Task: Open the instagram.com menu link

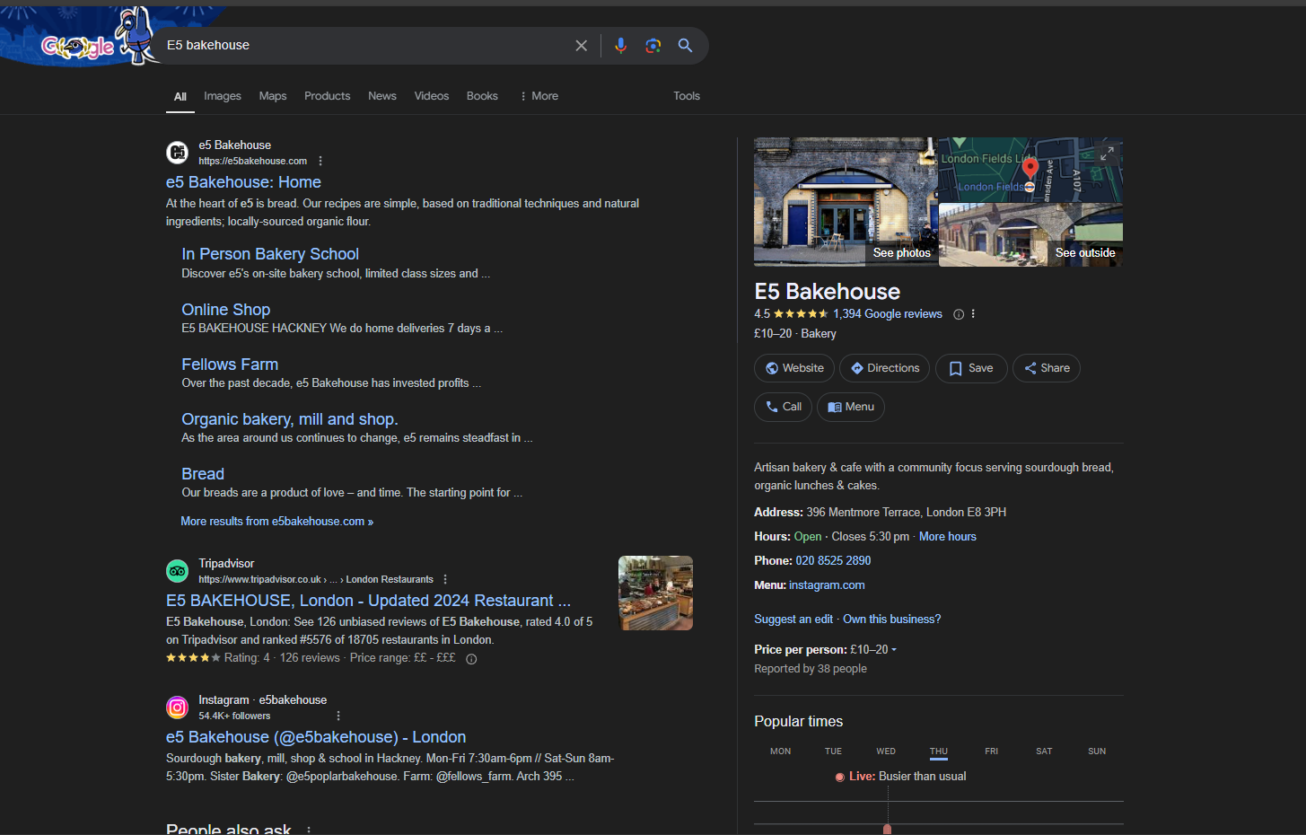Action: (827, 585)
